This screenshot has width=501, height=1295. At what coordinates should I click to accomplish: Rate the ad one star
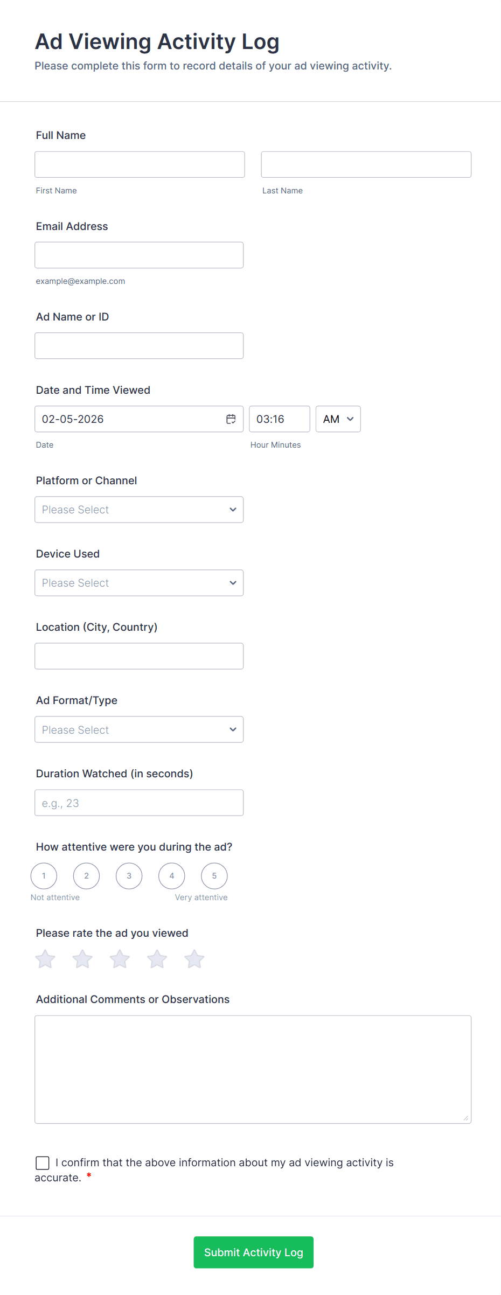coord(45,959)
